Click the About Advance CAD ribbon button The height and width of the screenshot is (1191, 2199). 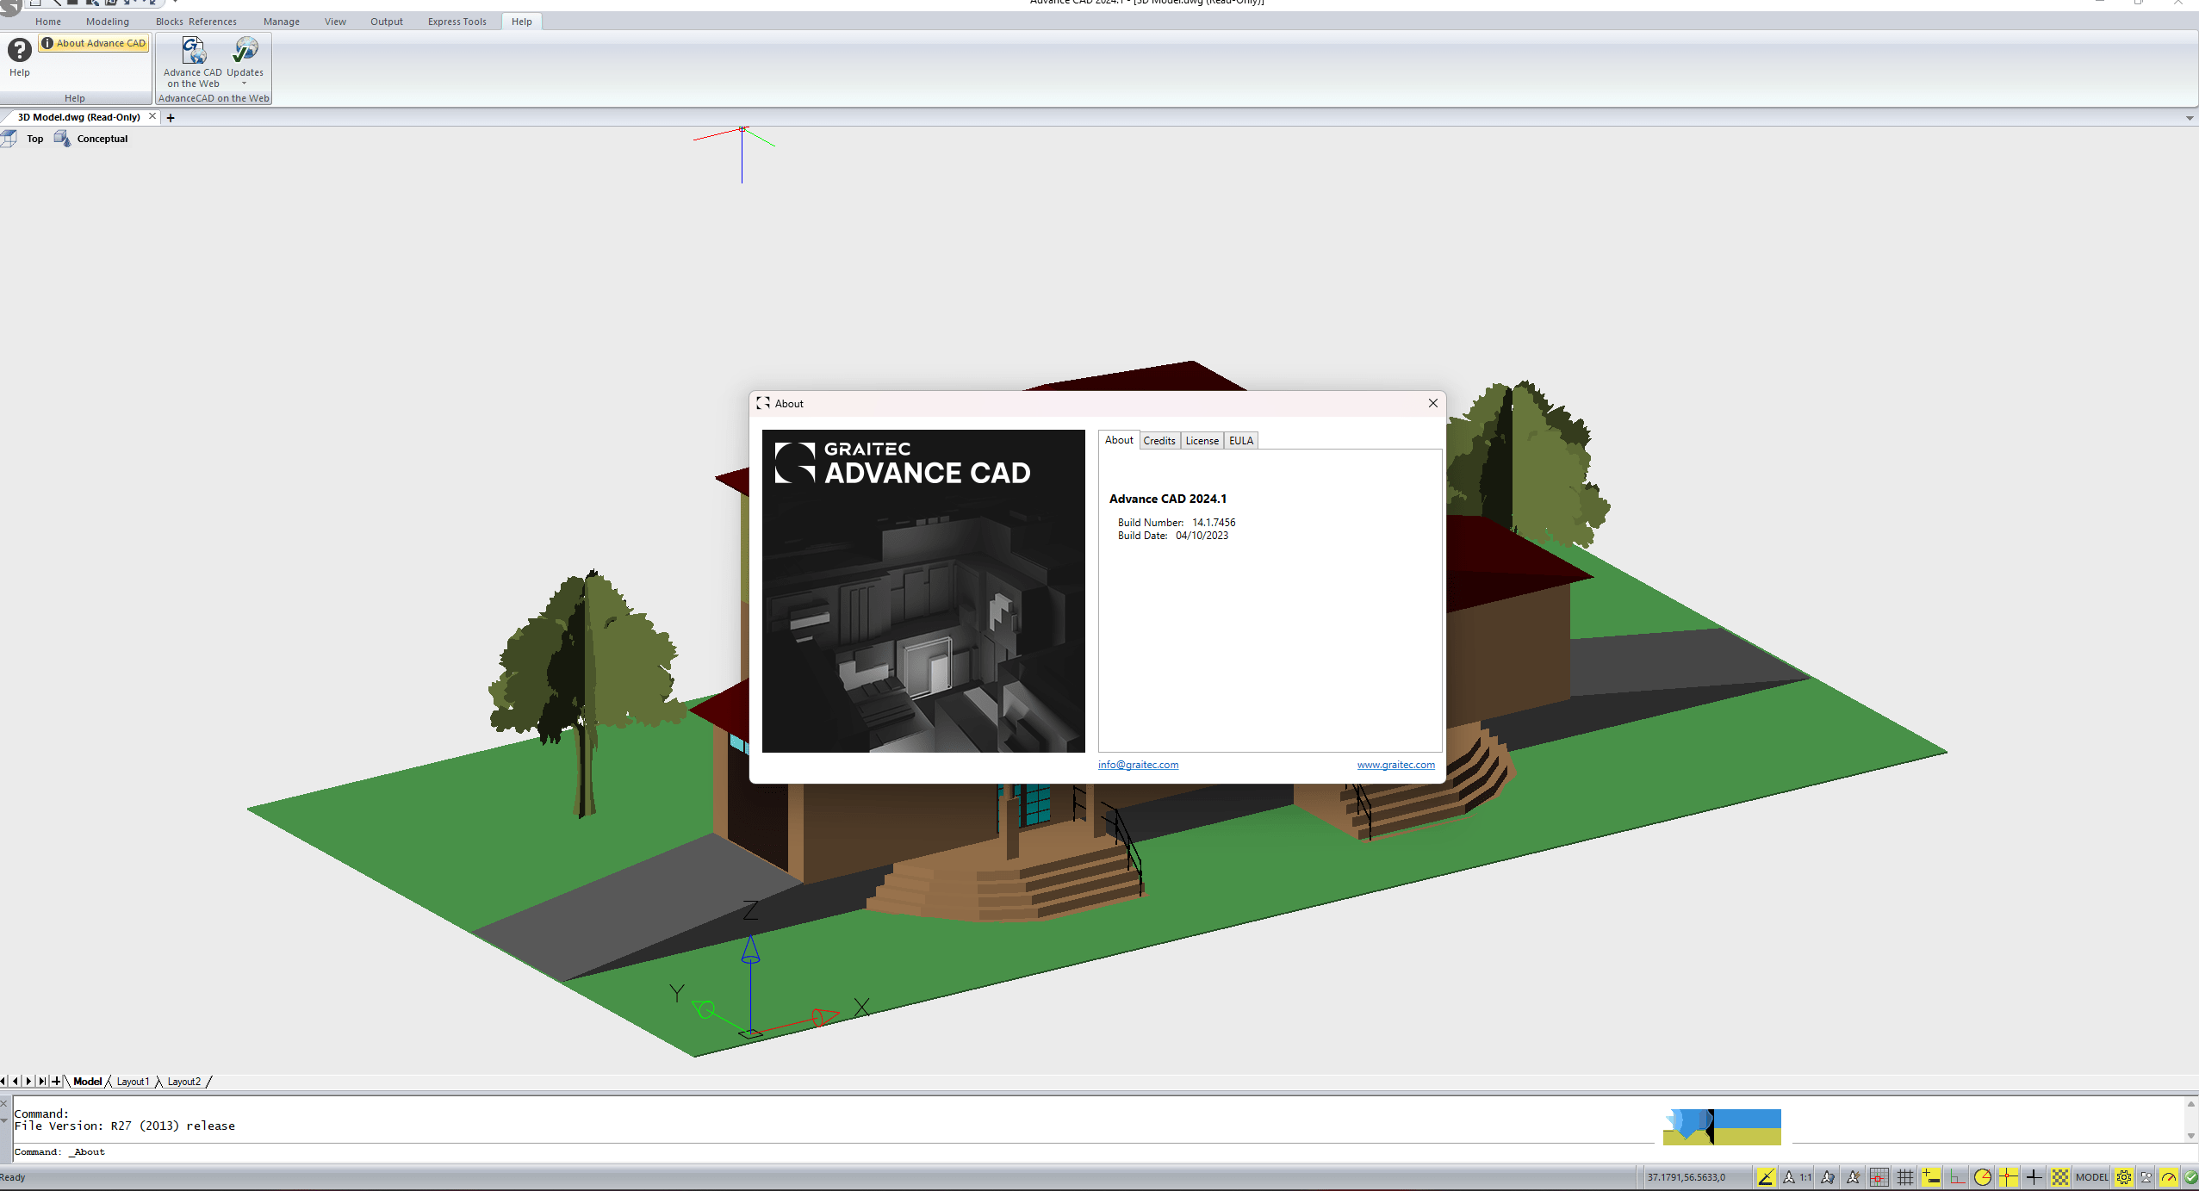point(94,43)
